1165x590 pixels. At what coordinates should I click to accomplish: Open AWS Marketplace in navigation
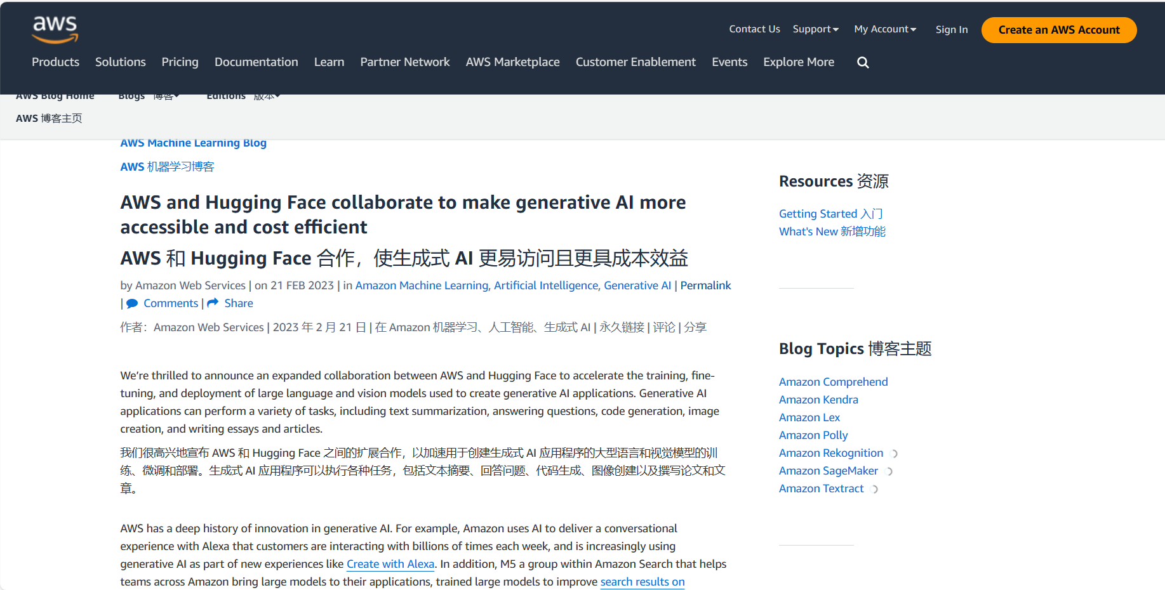(x=513, y=62)
